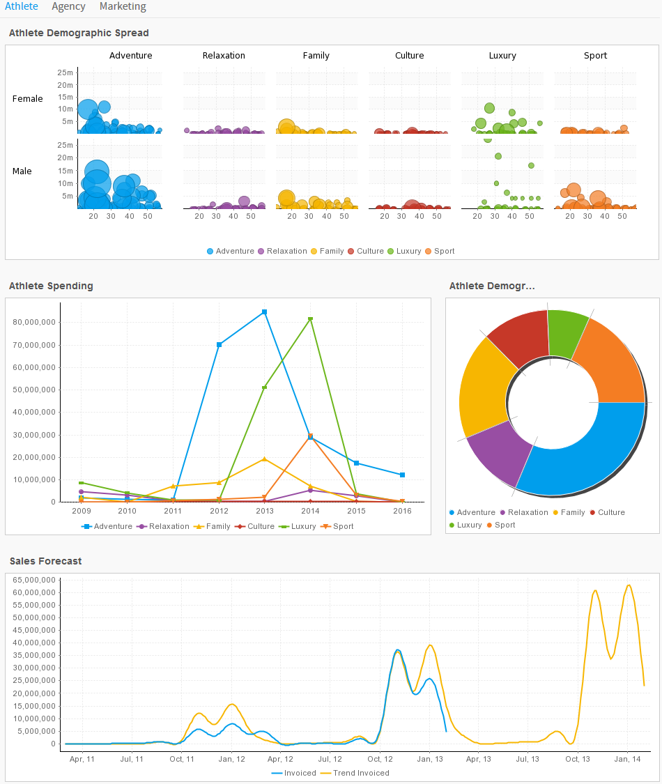Click largest Female Adventure bubble
Image resolution: width=662 pixels, height=784 pixels.
coord(87,109)
